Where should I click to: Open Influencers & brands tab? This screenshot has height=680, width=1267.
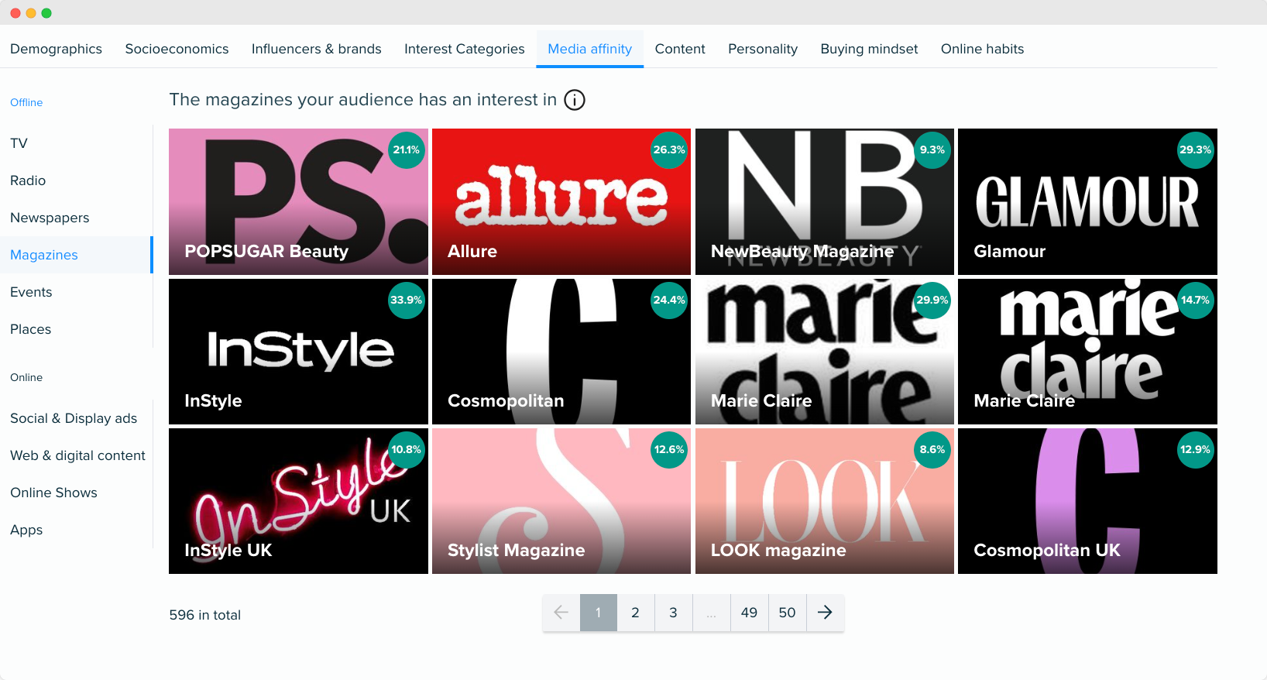click(316, 49)
